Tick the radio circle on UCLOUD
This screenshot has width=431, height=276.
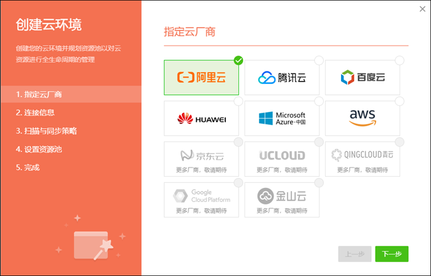(319, 142)
